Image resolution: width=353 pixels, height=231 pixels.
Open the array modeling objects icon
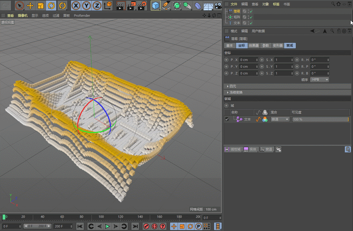click(x=187, y=5)
